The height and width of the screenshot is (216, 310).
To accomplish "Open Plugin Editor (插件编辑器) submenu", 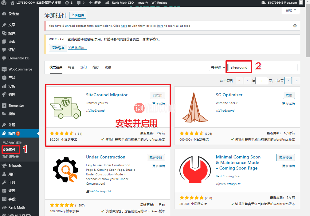I will coord(10,156).
